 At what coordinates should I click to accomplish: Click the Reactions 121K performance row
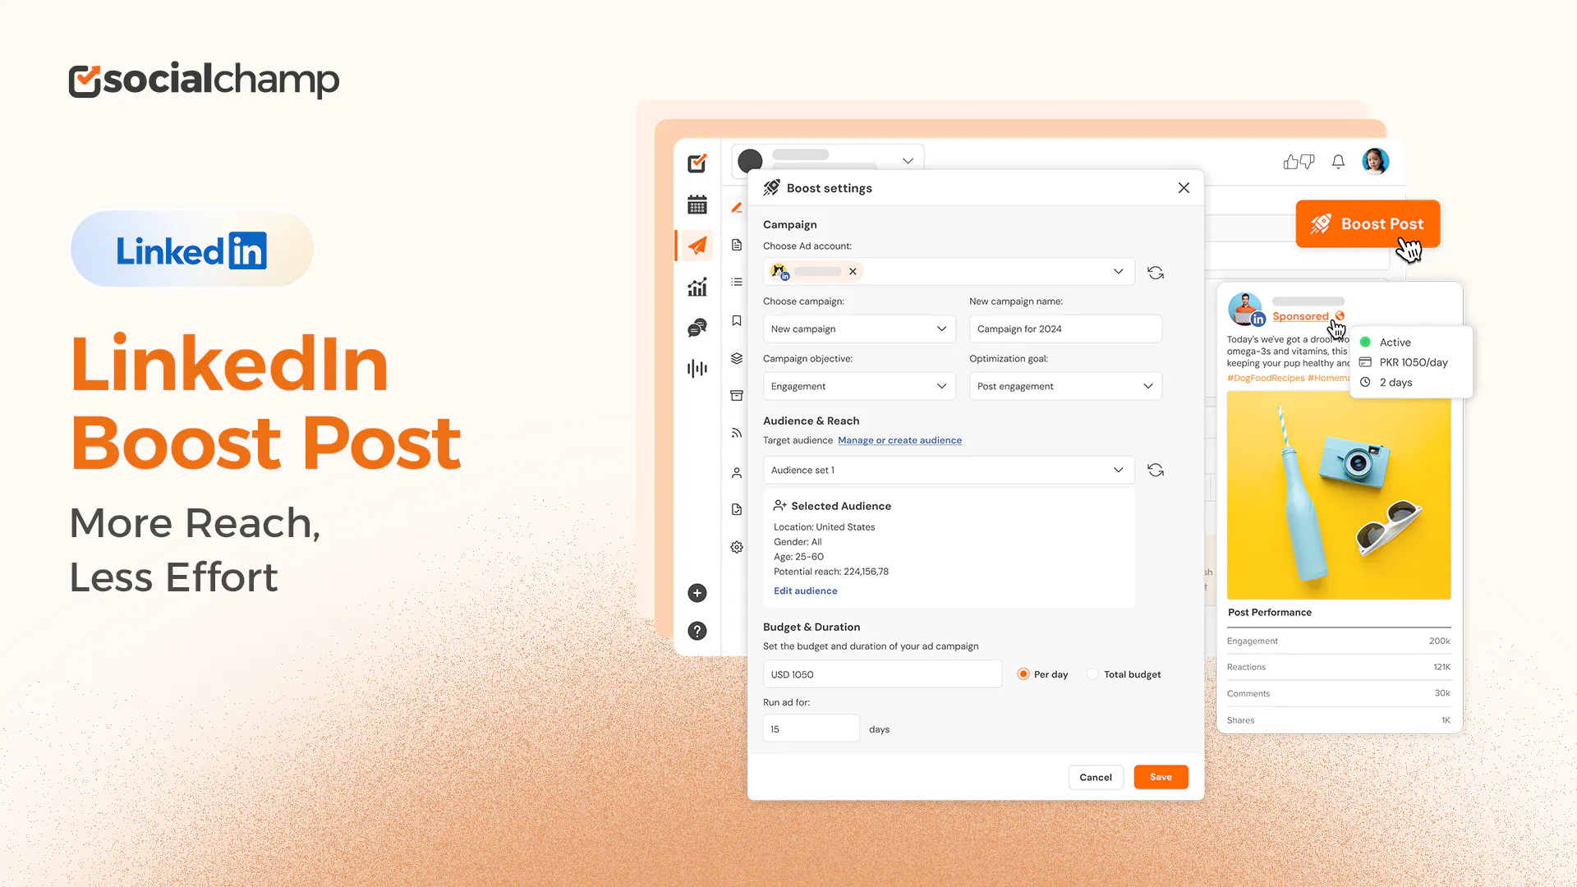1339,668
